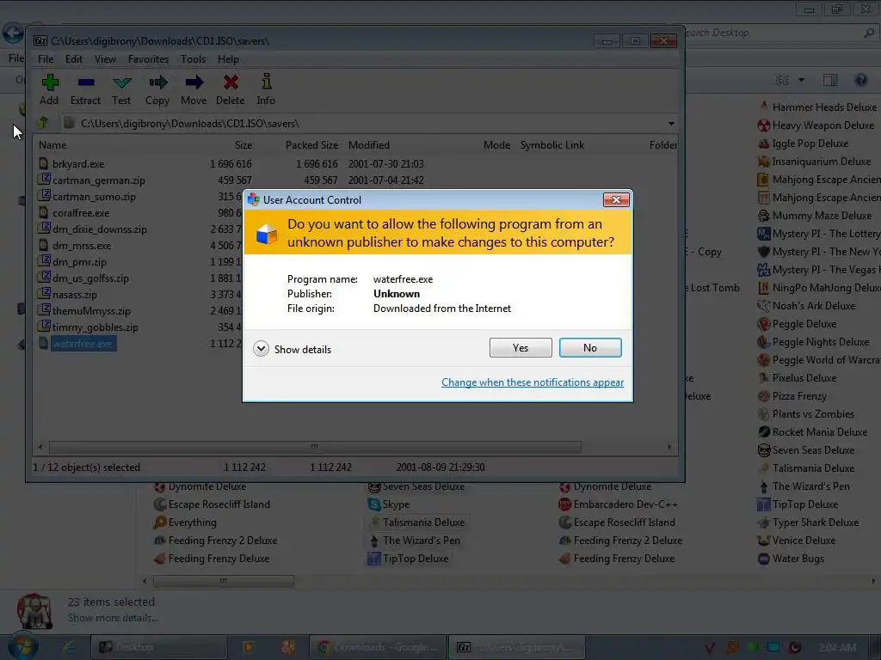The image size is (881, 660).
Task: Close the User Account Control dialog
Action: coord(616,199)
